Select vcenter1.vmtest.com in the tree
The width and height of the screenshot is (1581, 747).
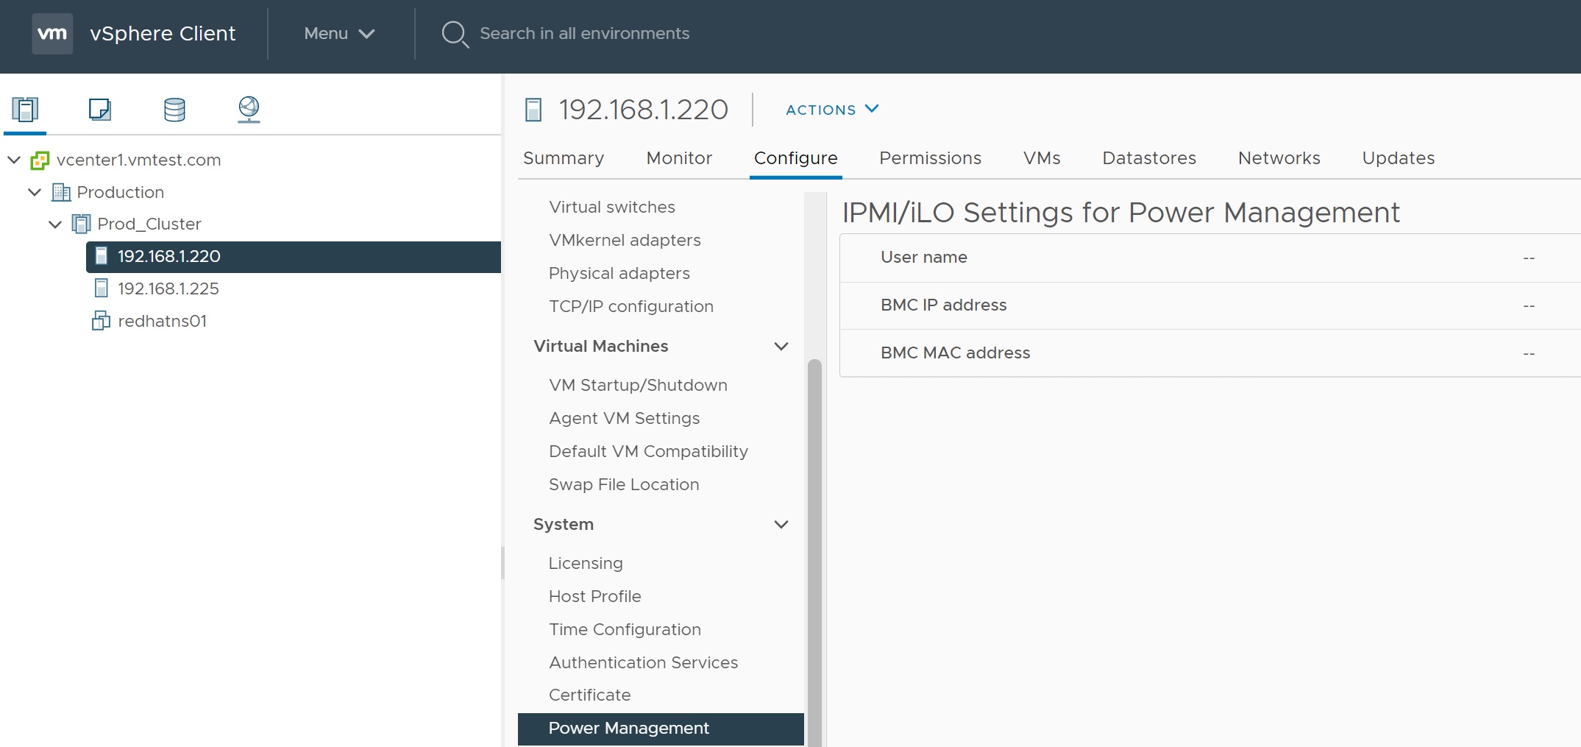pos(138,160)
